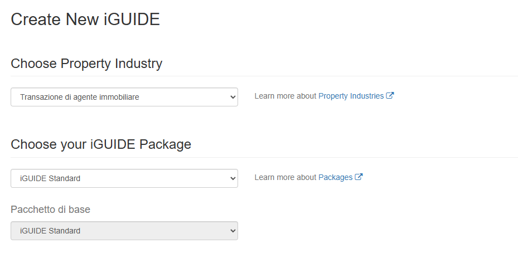Click the chevron arrow of the greyed Pacchetto di base select
Viewport: 518px width, 253px height.
tap(233, 231)
